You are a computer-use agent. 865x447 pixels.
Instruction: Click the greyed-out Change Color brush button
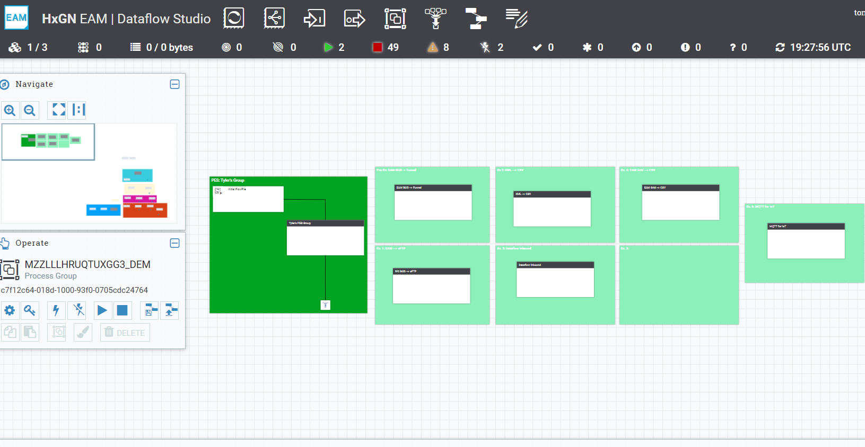click(83, 333)
